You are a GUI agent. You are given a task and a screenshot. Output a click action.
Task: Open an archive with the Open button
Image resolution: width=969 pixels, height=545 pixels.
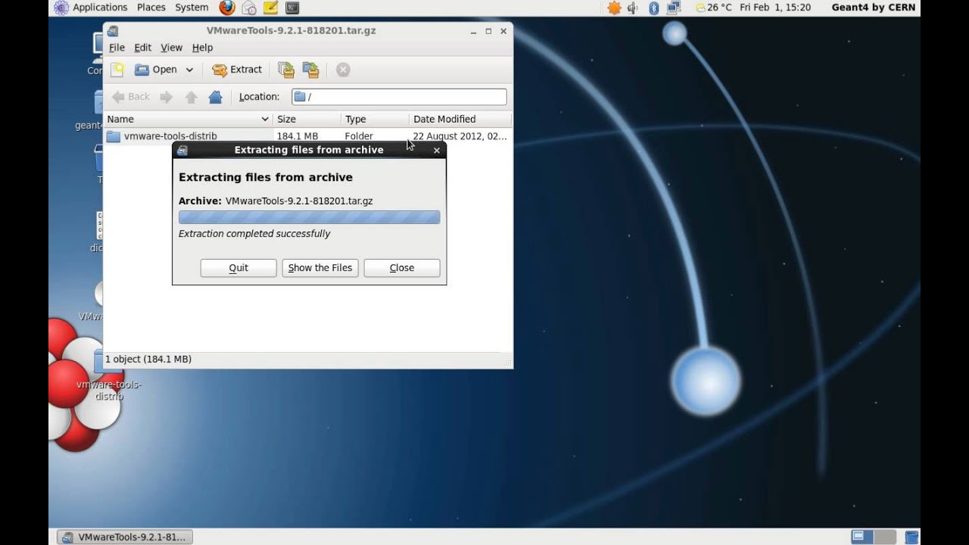click(x=156, y=70)
